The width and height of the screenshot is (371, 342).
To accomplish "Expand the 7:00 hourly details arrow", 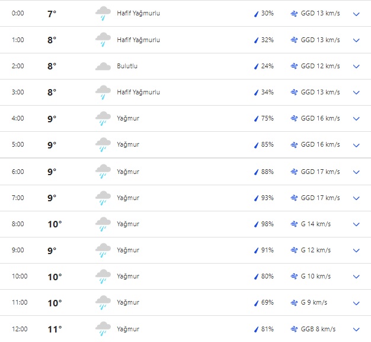I will pos(356,198).
